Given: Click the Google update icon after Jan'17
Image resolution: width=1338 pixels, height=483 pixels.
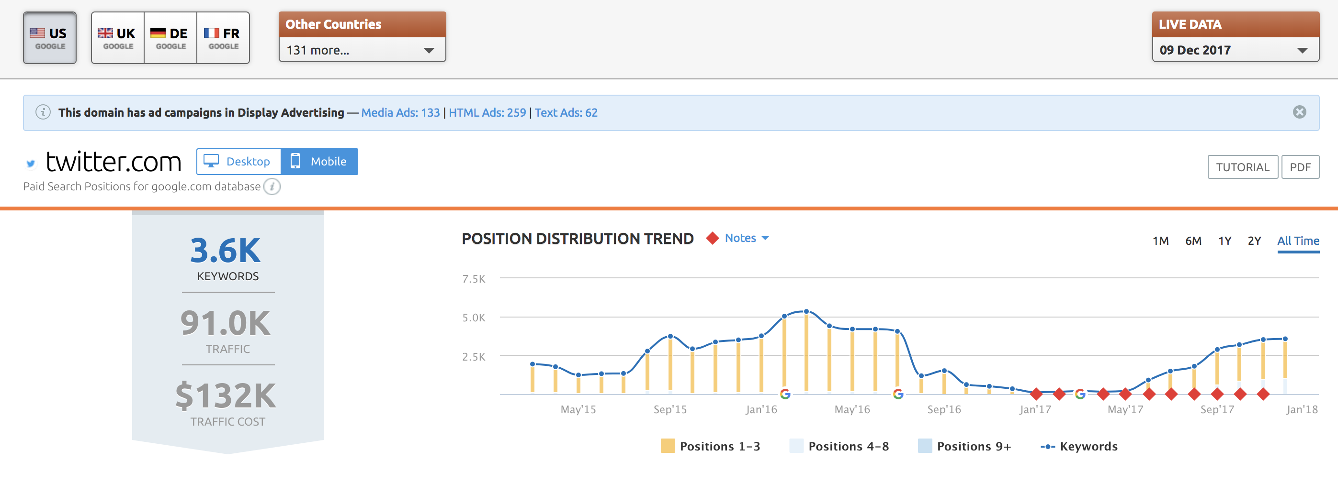Looking at the screenshot, I should [x=1080, y=394].
